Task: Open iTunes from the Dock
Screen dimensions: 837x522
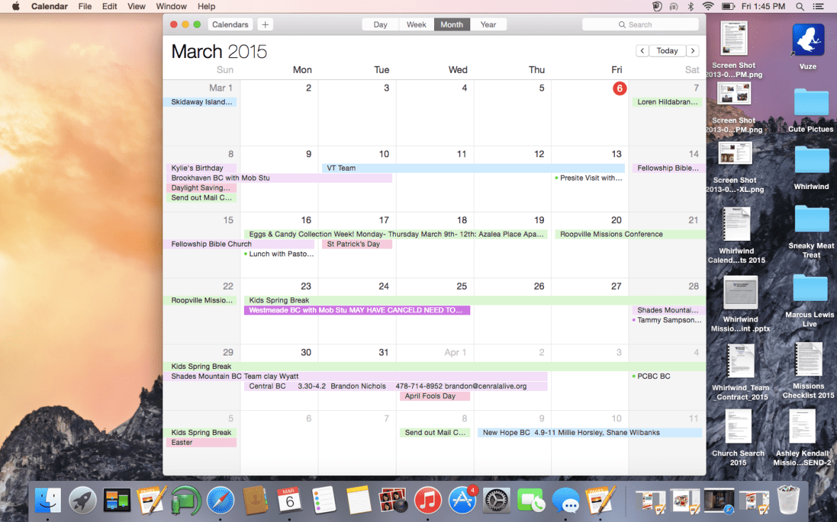Action: pyautogui.click(x=427, y=500)
